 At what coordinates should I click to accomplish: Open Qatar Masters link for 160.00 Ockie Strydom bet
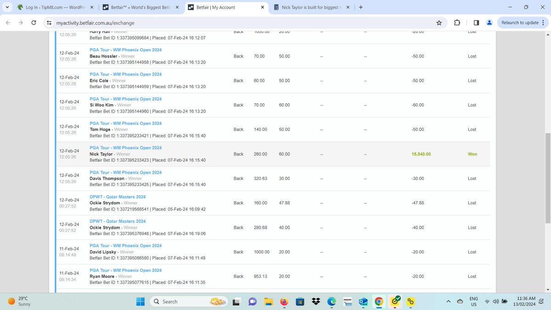[x=118, y=197]
